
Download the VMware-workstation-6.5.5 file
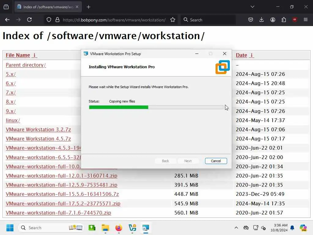[x=43, y=157]
